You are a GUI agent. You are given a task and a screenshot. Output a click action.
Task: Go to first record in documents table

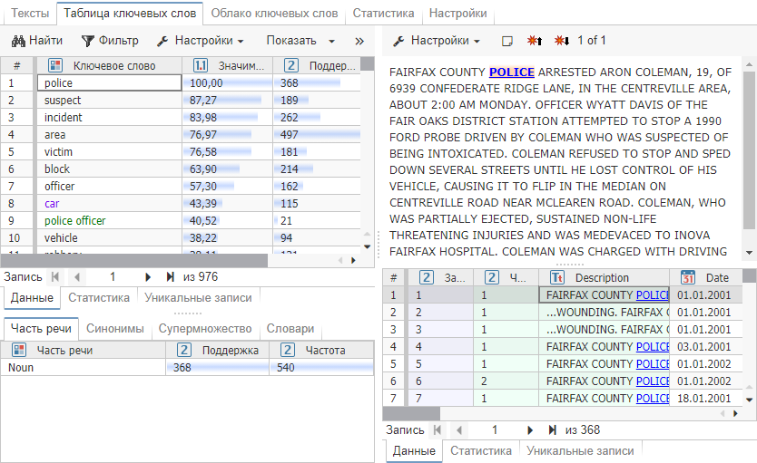pos(437,430)
